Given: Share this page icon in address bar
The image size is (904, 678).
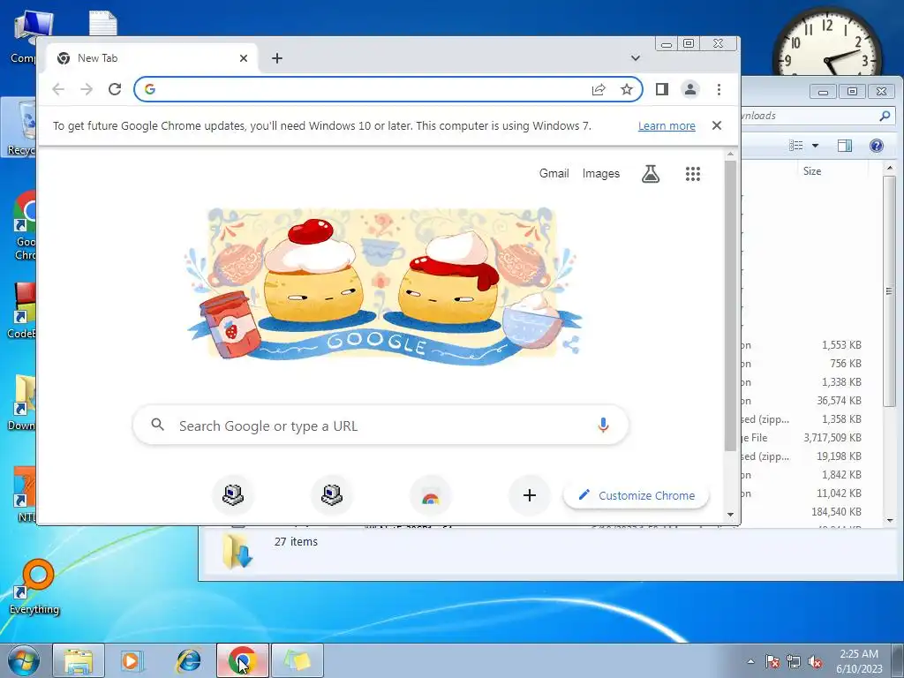Looking at the screenshot, I should coord(599,89).
